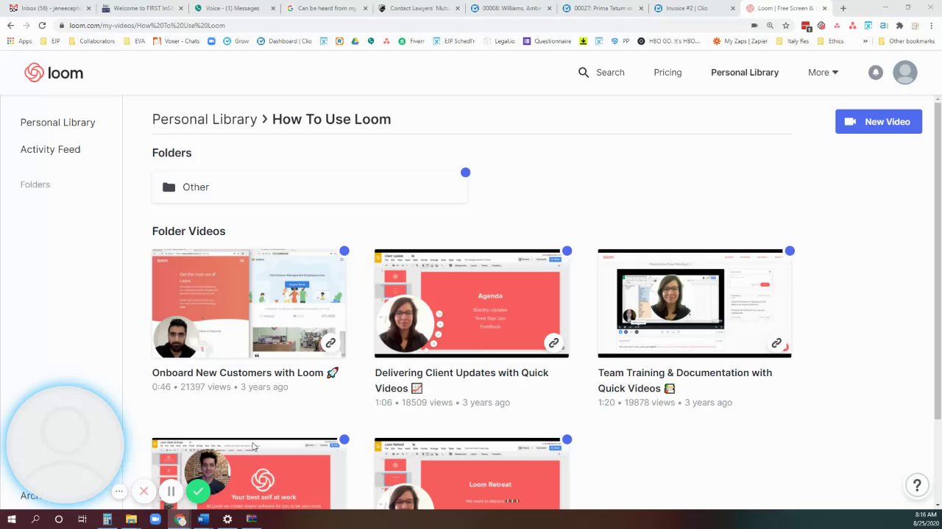Select the Other folder checkbox dot
Screen dimensions: 942x529
[x=465, y=173]
